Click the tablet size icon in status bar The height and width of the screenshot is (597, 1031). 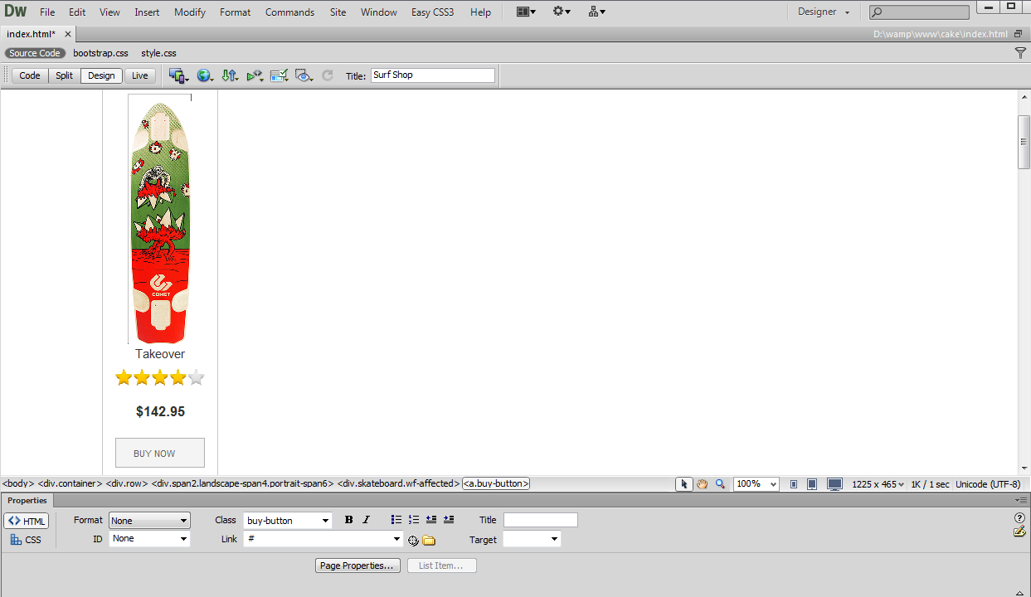812,484
